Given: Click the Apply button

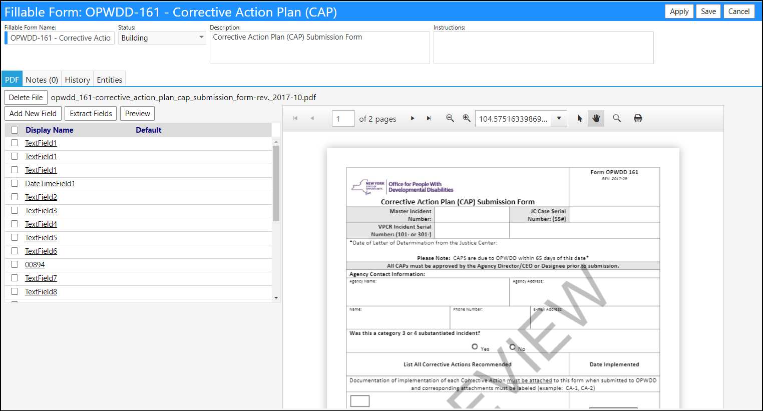Looking at the screenshot, I should (x=679, y=11).
